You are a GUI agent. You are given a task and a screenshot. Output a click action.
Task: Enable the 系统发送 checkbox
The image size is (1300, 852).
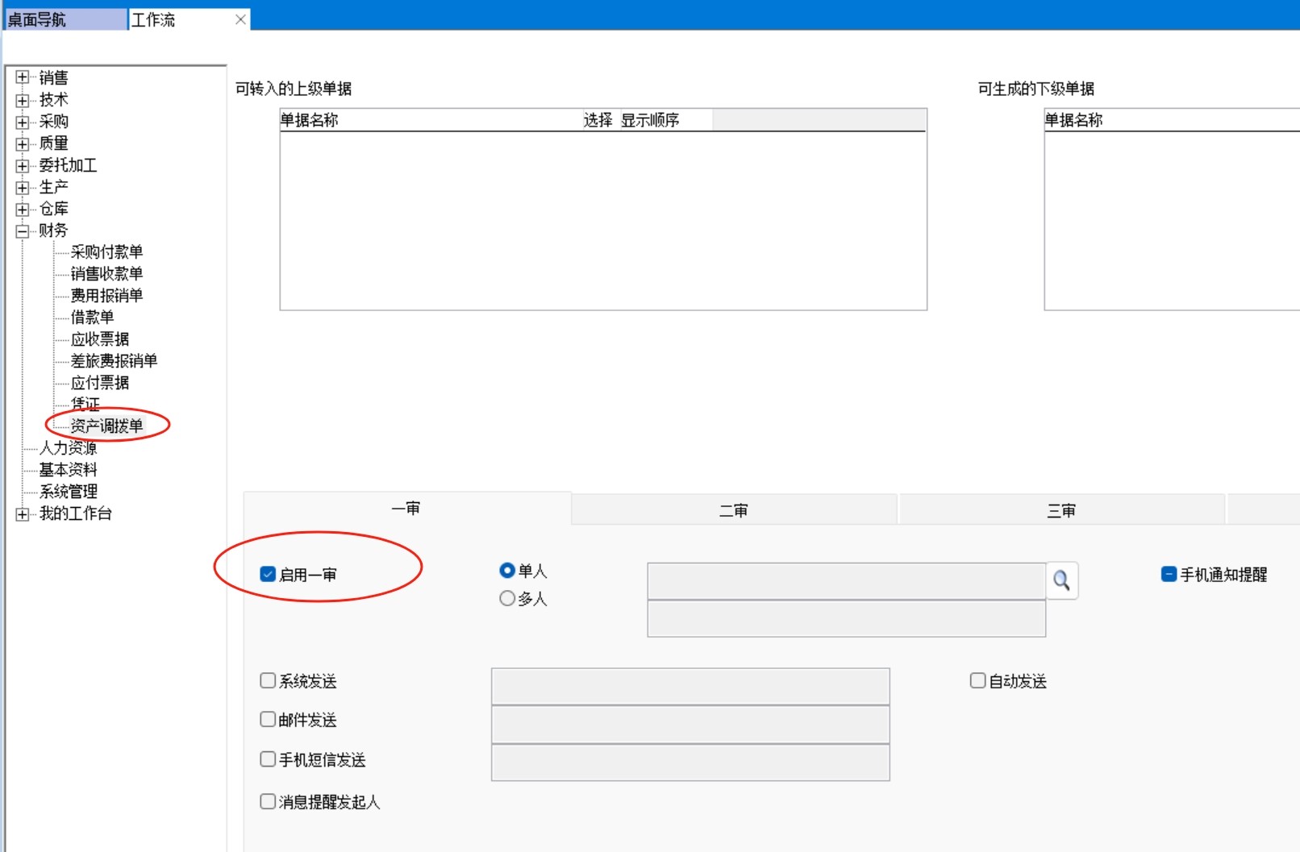click(x=268, y=681)
